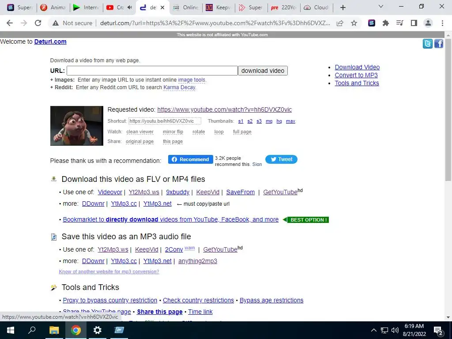452x339 pixels.
Task: Click the download video button
Action: [263, 71]
